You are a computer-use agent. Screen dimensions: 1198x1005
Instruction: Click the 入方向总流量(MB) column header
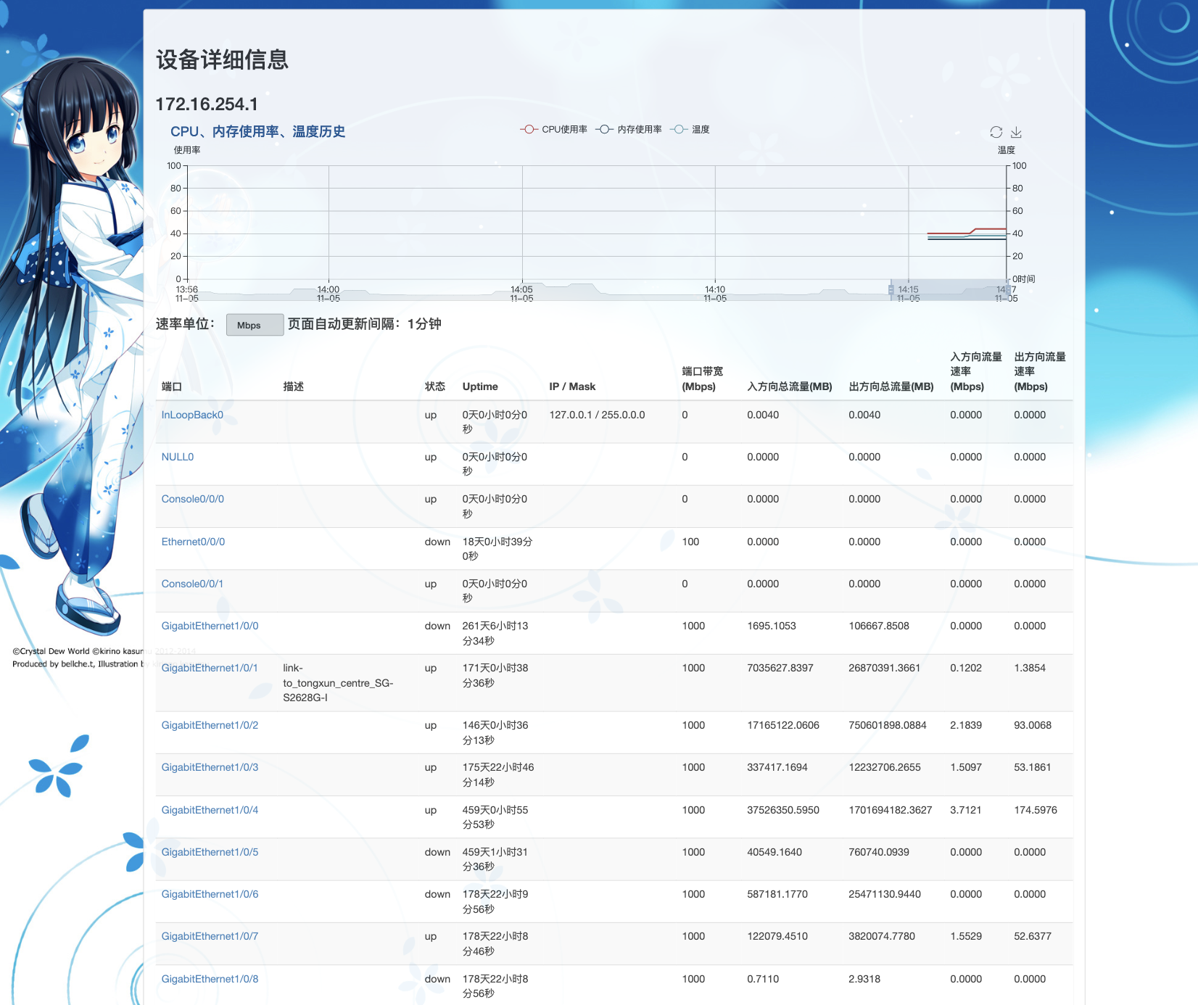790,386
